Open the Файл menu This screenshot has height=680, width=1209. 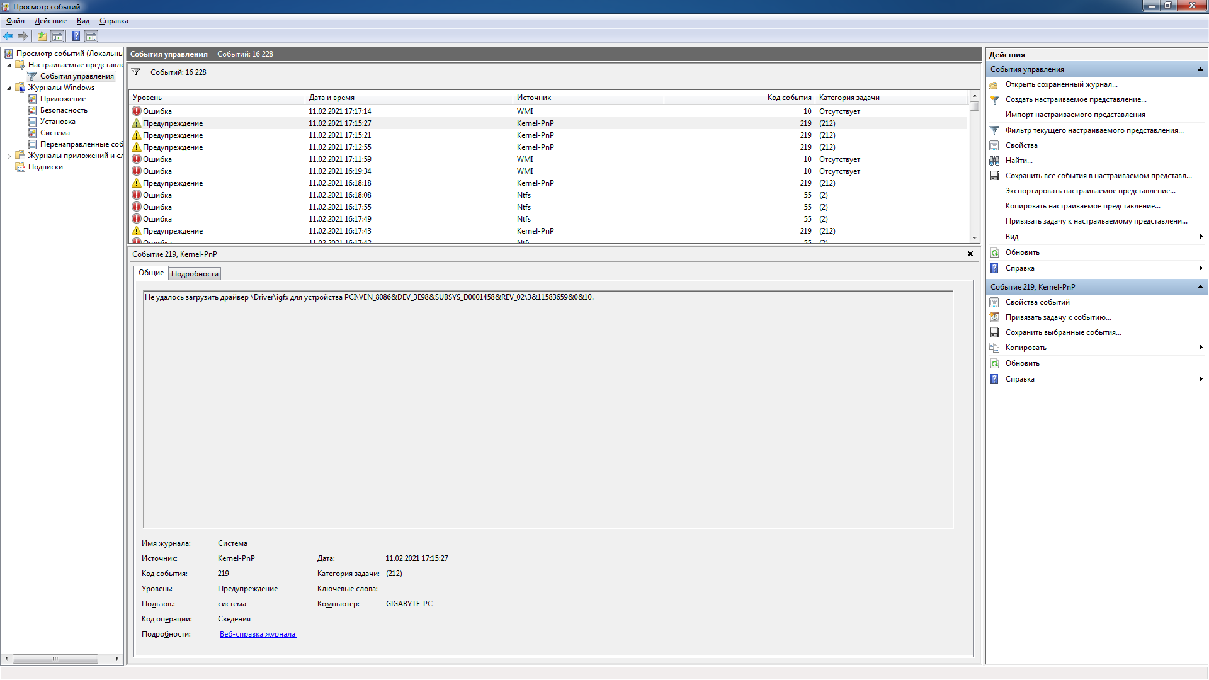(16, 21)
